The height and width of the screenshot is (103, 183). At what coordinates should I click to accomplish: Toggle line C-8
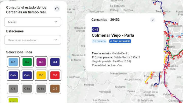(x=13, y=89)
